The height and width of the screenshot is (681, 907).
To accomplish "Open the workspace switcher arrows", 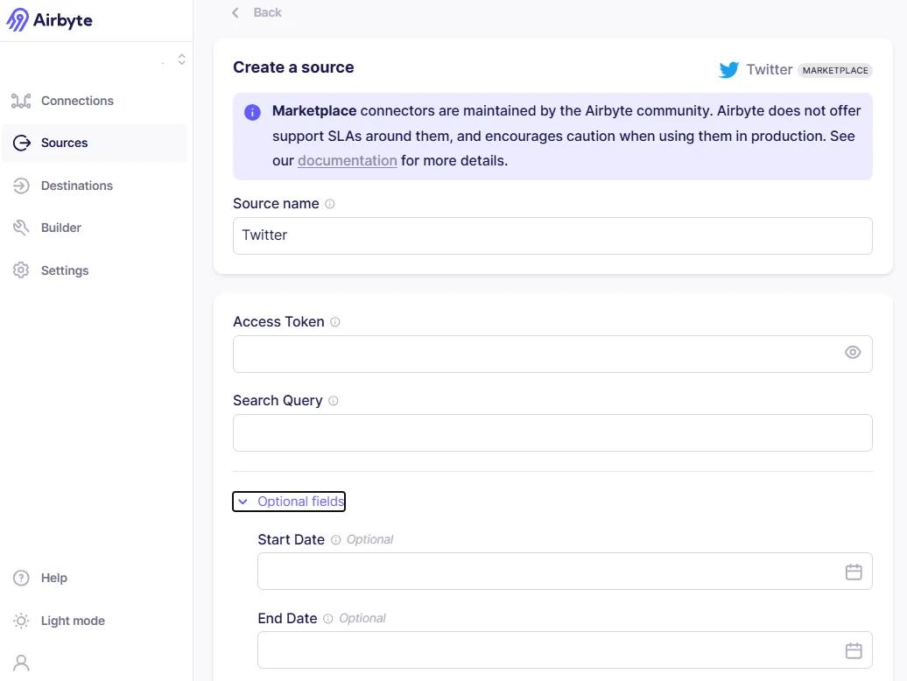I will [x=181, y=59].
